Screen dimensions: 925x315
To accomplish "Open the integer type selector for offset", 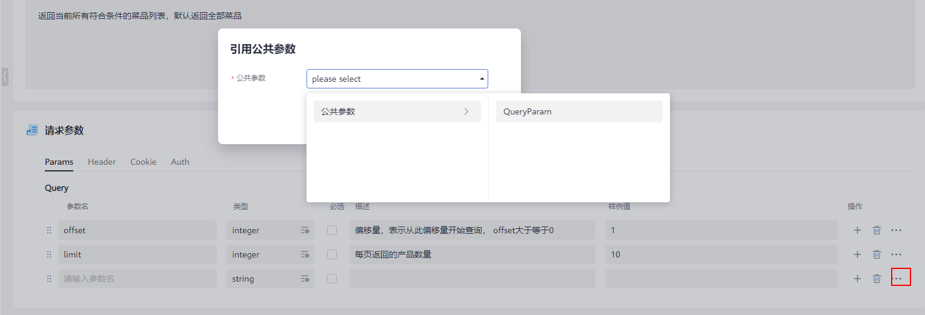I will tap(270, 230).
